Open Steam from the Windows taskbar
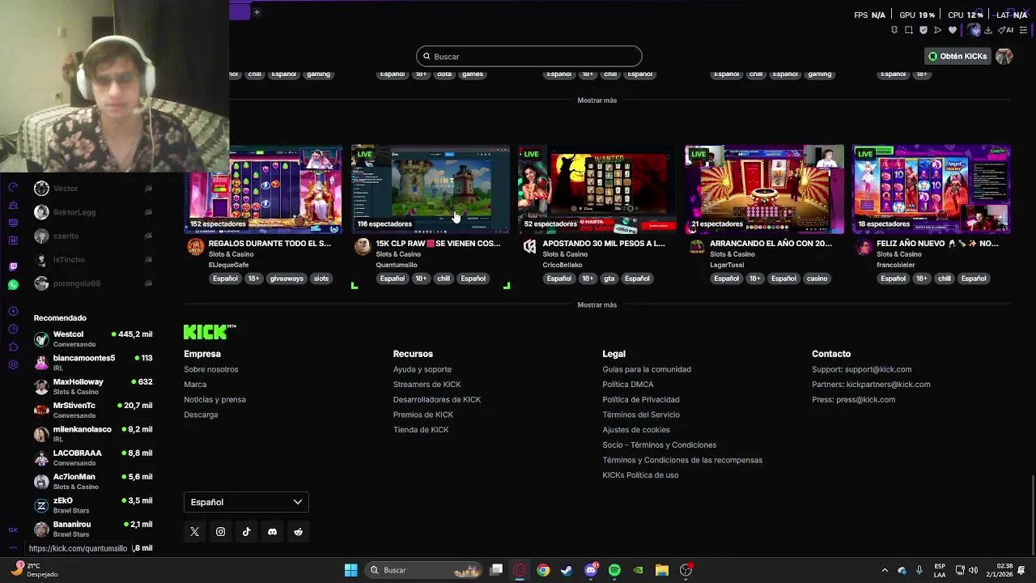Viewport: 1036px width, 583px height. (567, 570)
